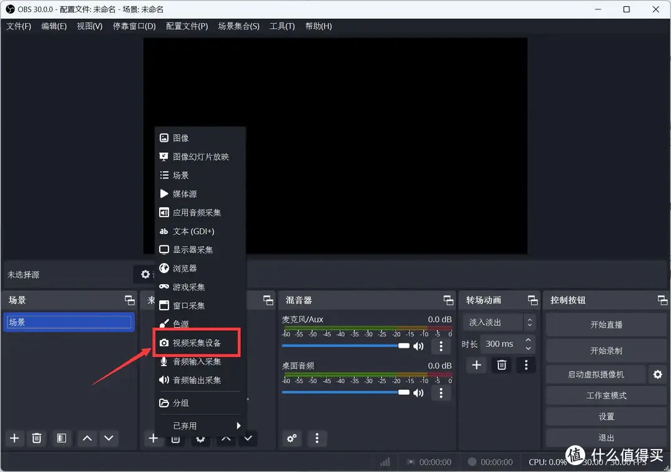This screenshot has height=472, width=671.
Task: Open 麦克风/Aux options three-dot menu
Action: 440,346
